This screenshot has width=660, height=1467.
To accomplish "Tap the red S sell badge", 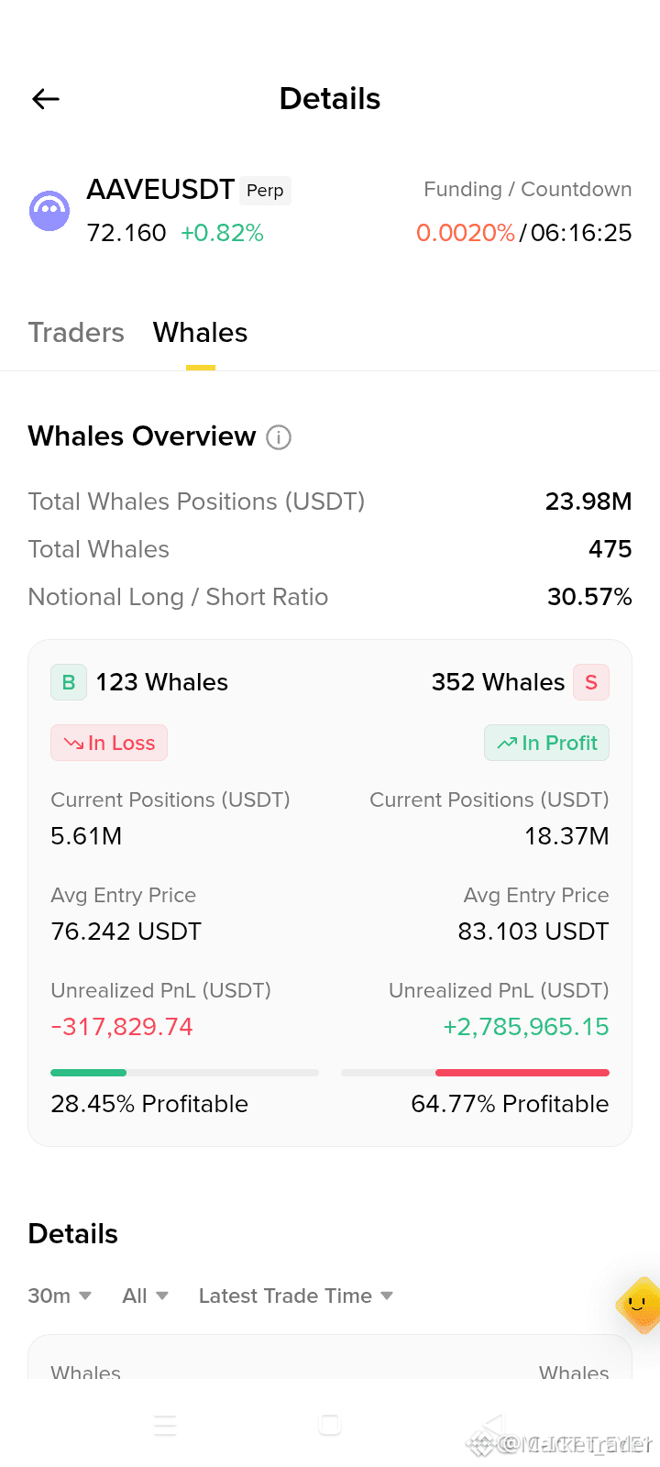I will click(591, 682).
